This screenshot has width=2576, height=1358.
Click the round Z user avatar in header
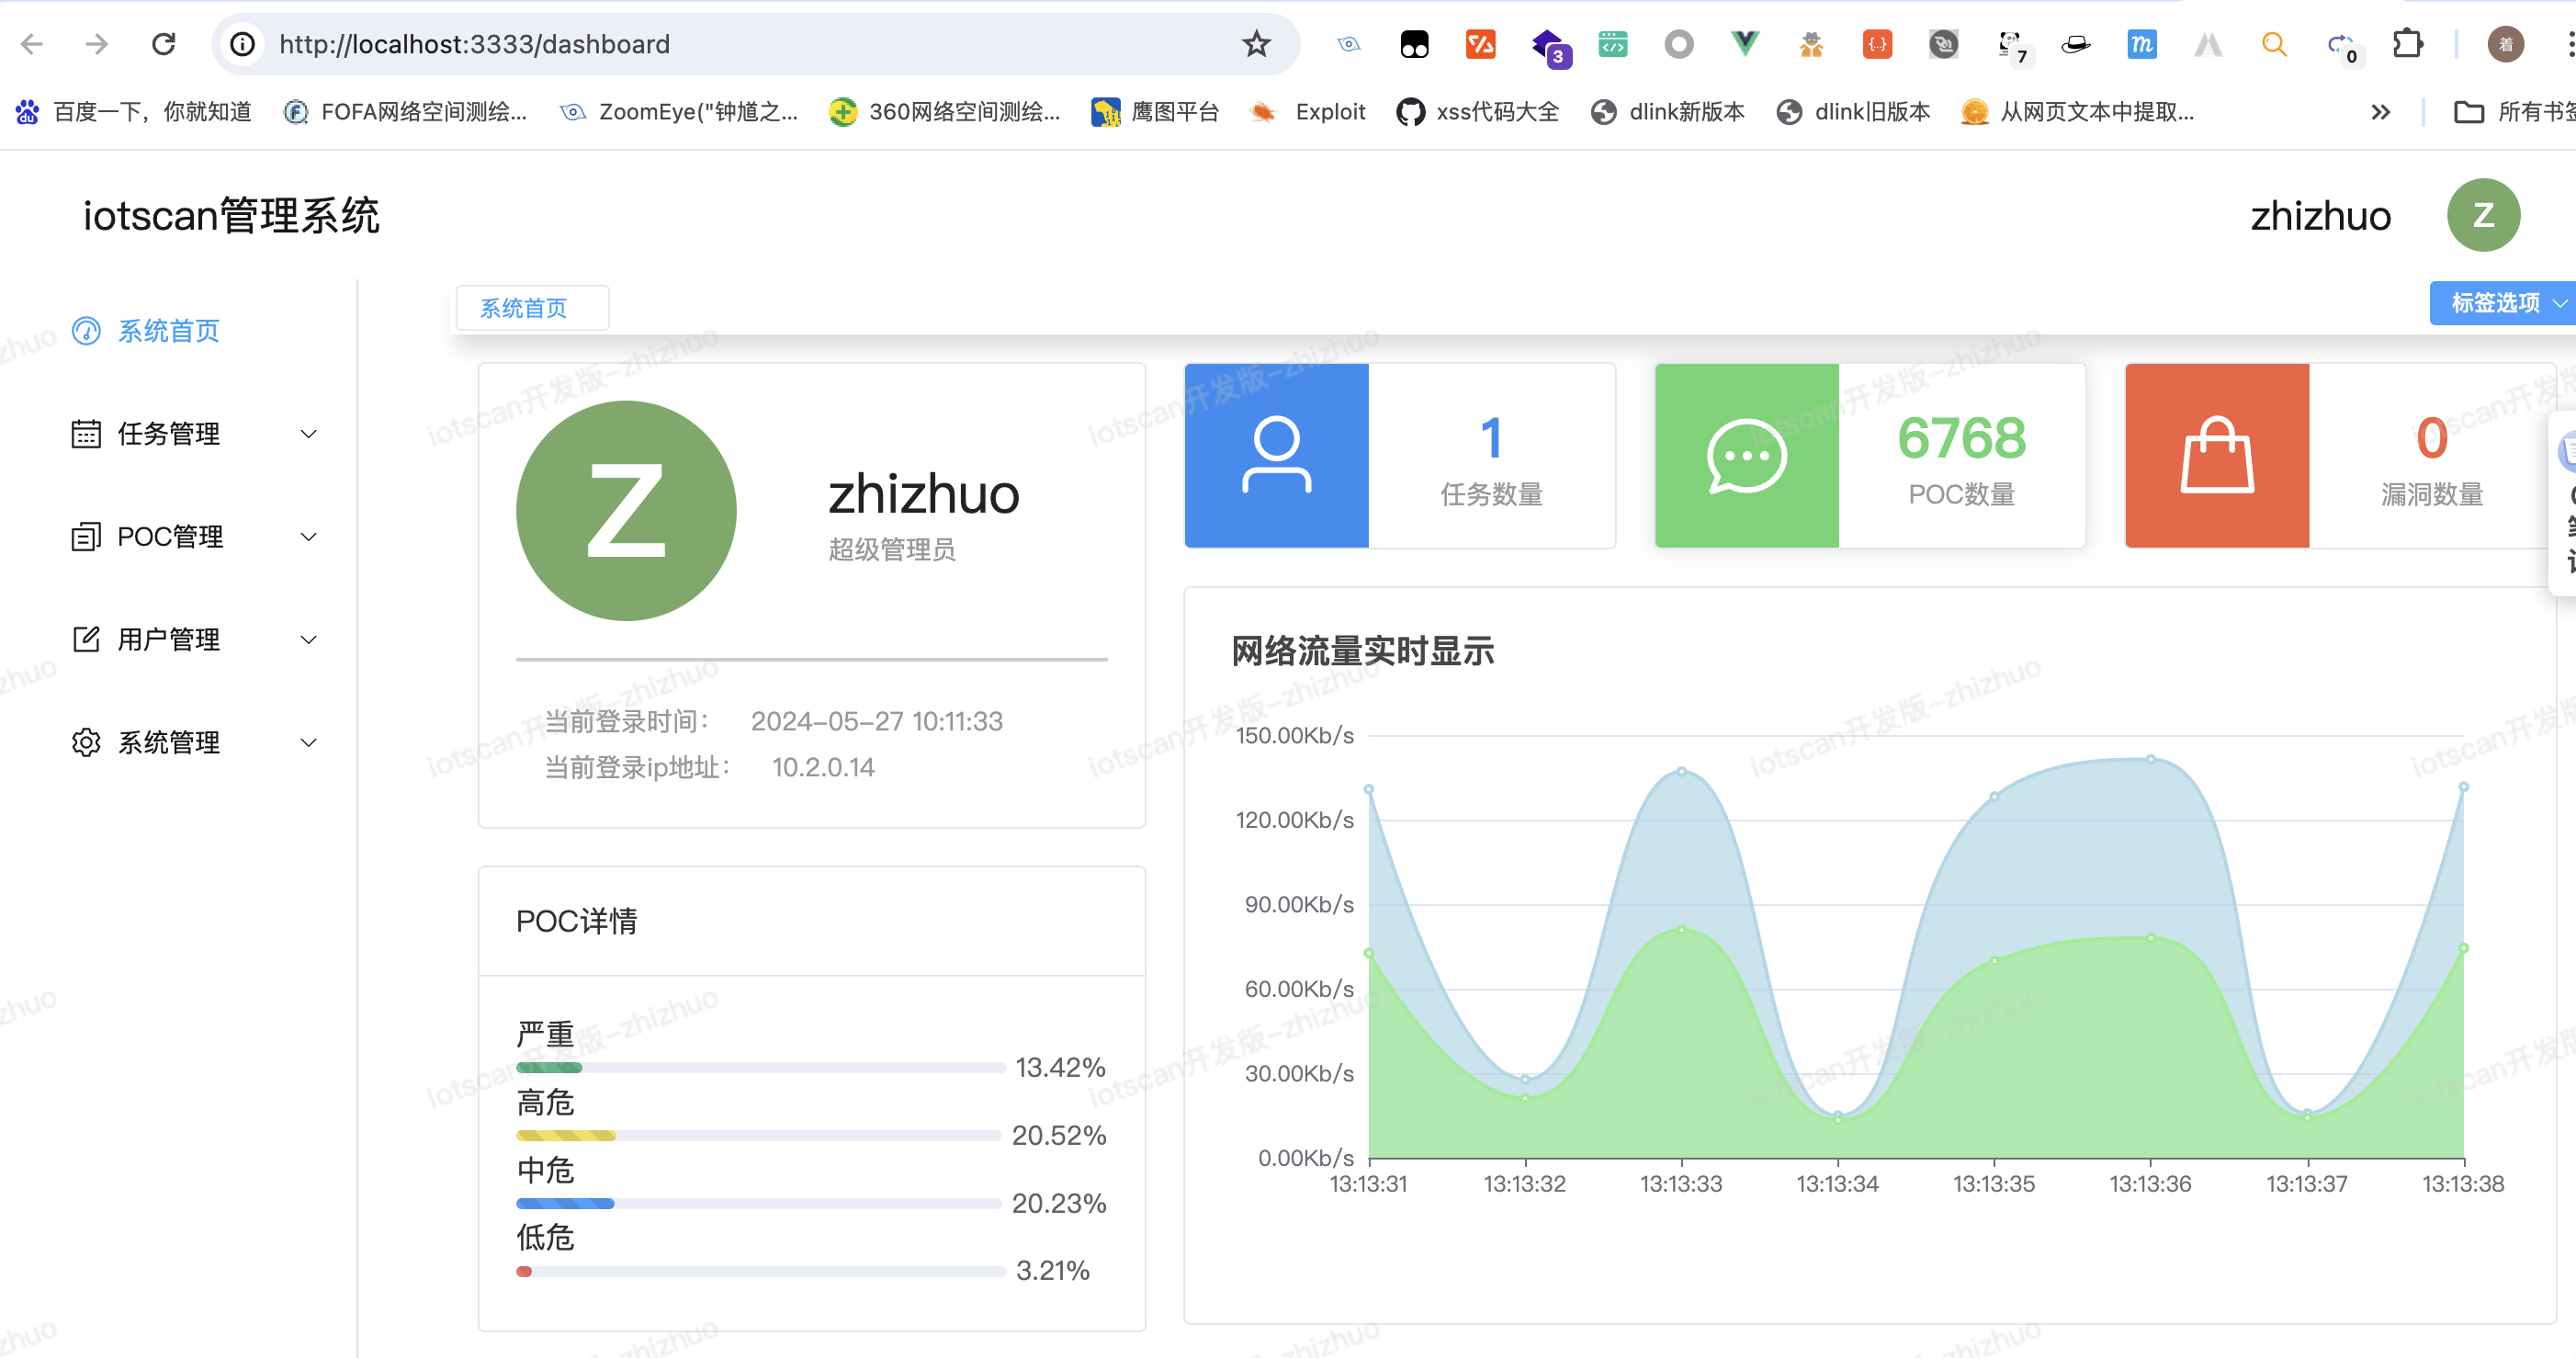click(x=2482, y=215)
